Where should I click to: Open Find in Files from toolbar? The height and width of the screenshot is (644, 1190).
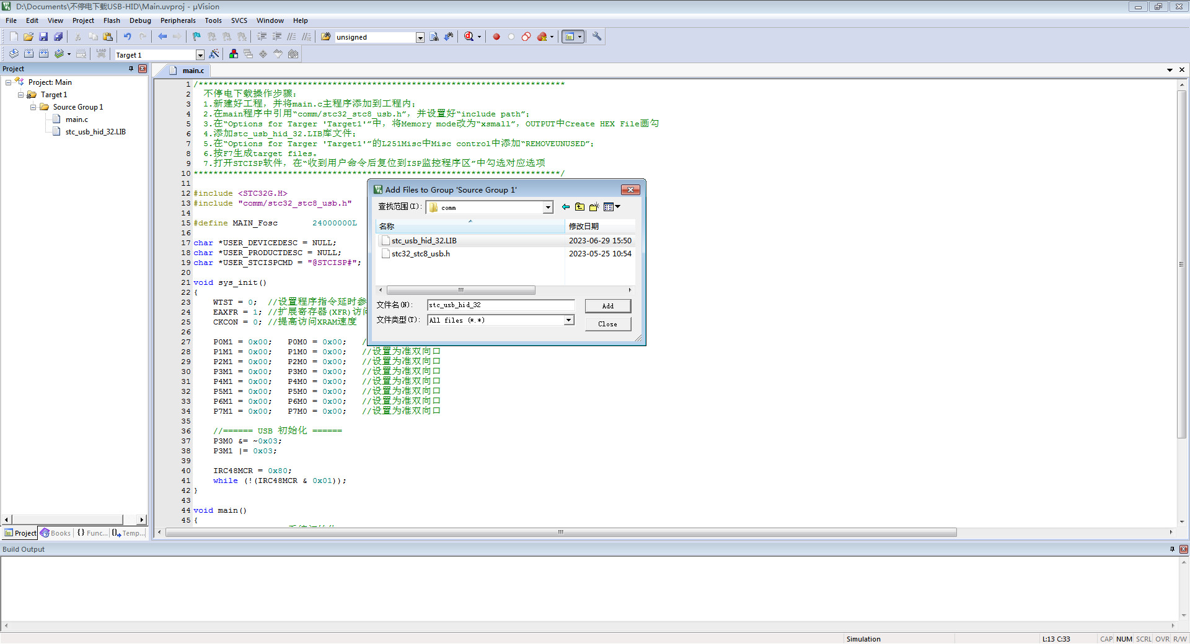[x=325, y=37]
